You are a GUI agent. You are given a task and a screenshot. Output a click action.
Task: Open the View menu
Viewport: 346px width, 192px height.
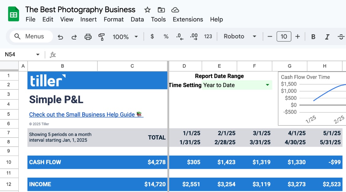[x=67, y=19]
